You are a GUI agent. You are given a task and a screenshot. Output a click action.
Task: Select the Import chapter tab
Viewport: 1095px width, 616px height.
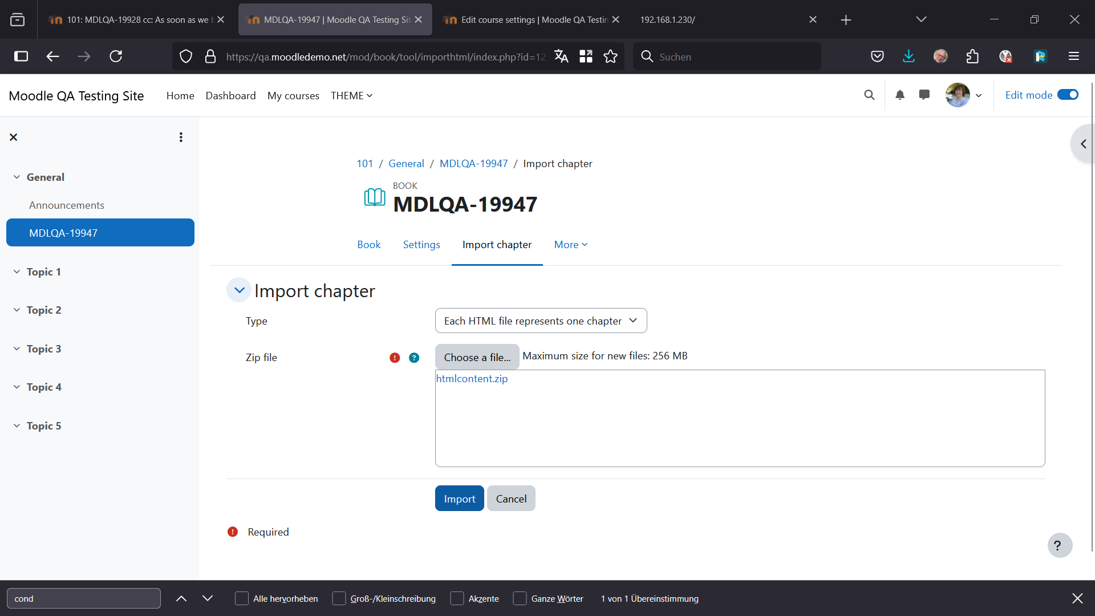[x=497, y=245]
